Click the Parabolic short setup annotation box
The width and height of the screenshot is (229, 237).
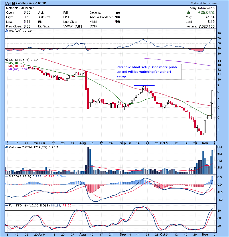tap(149, 72)
